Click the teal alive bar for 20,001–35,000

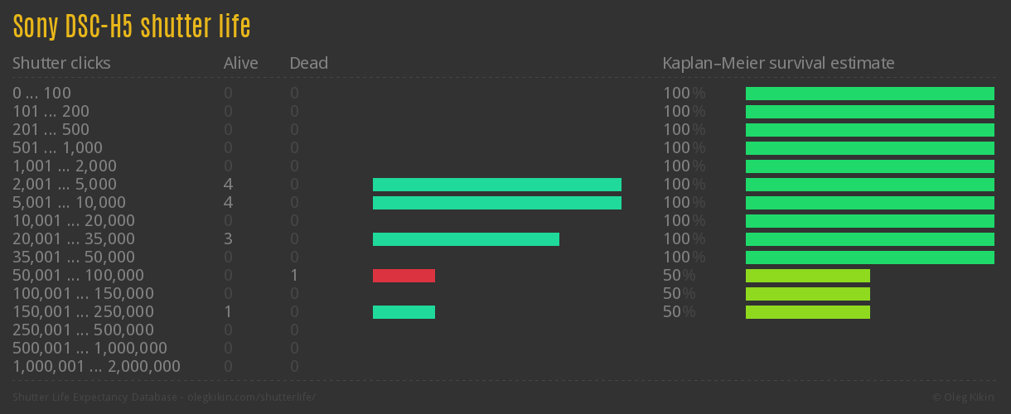tap(466, 239)
